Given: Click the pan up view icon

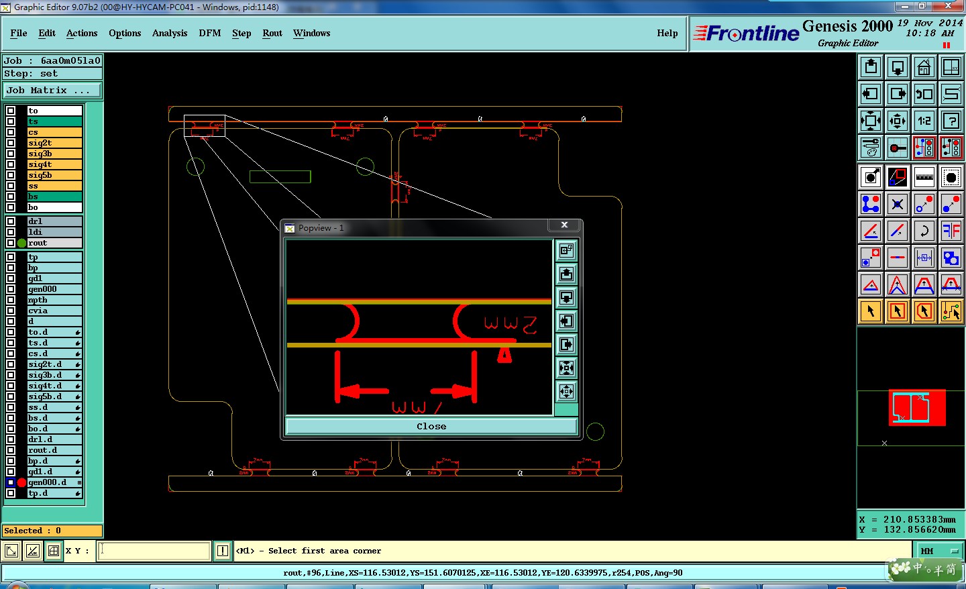Looking at the screenshot, I should [x=871, y=67].
